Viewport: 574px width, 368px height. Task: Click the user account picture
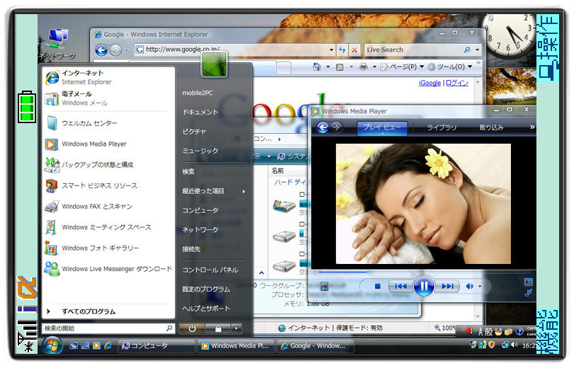coord(214,64)
